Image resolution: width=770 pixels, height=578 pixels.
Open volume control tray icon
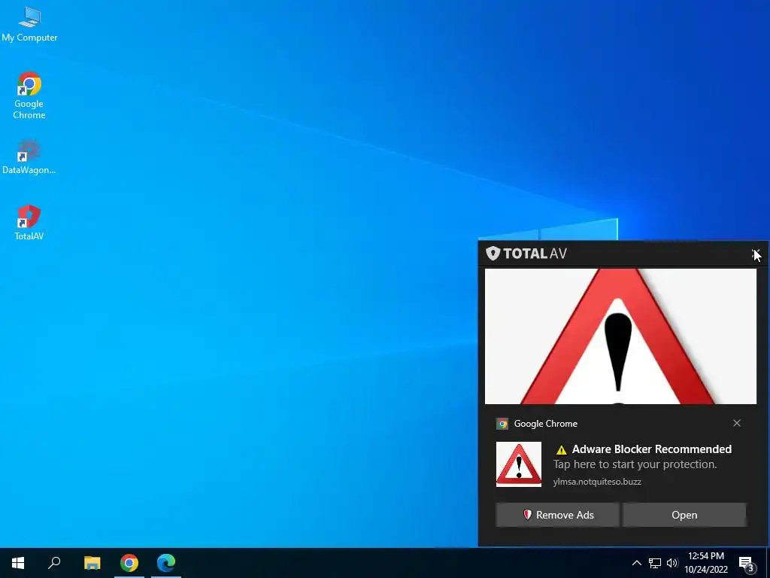672,563
